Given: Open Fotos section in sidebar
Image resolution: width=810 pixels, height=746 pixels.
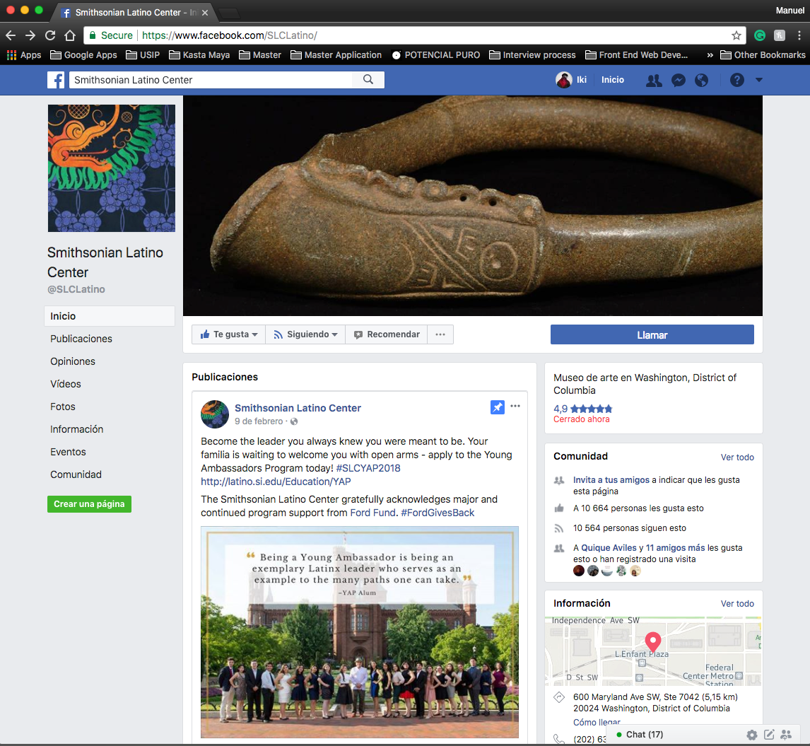Looking at the screenshot, I should click(x=62, y=407).
